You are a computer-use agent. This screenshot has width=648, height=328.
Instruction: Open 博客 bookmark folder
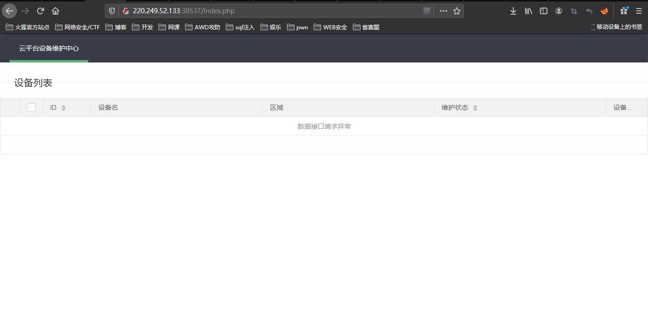coord(116,27)
